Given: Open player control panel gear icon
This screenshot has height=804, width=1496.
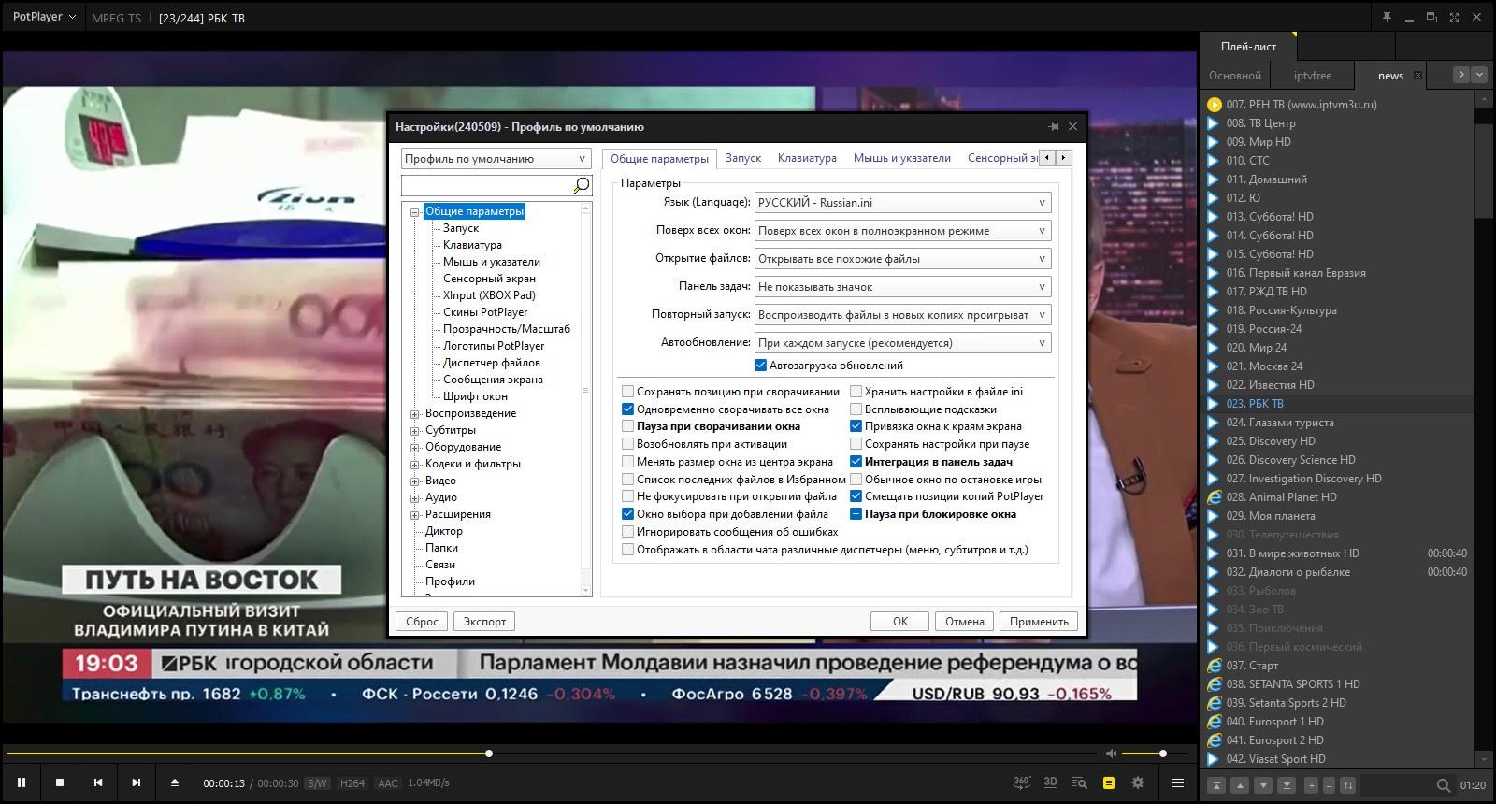Looking at the screenshot, I should coord(1138,782).
